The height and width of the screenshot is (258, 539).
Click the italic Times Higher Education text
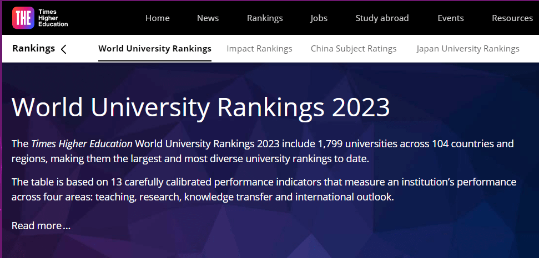pos(82,143)
